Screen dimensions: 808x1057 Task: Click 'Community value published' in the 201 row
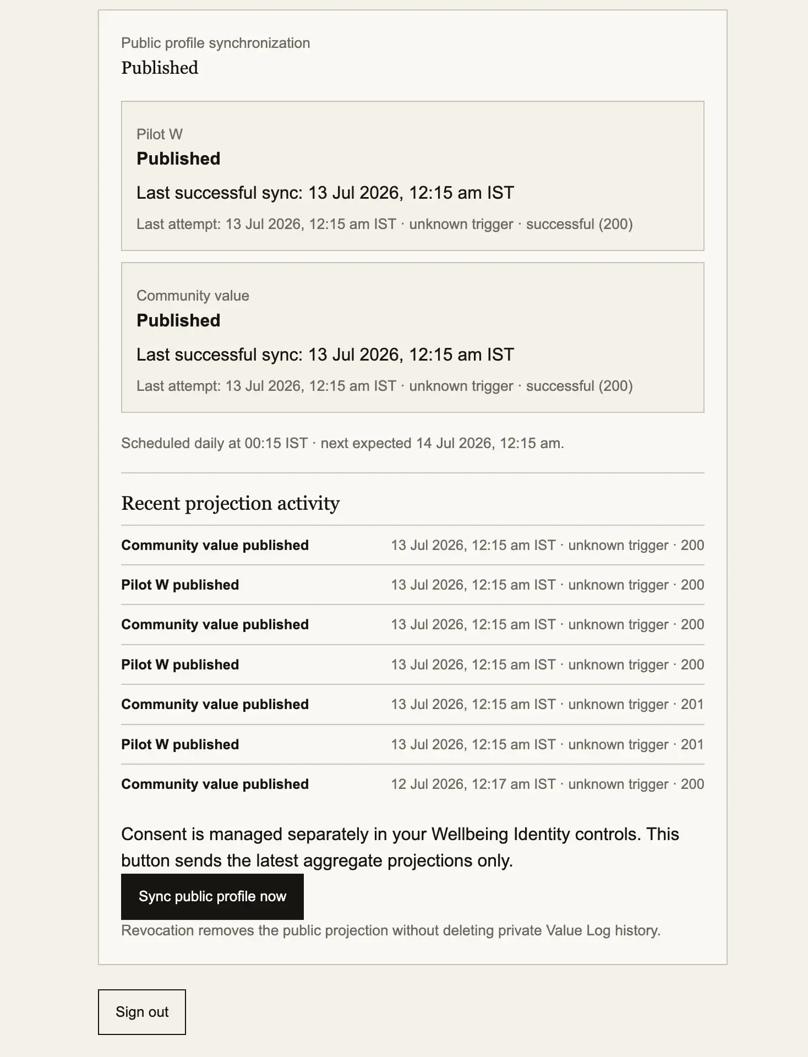tap(215, 704)
